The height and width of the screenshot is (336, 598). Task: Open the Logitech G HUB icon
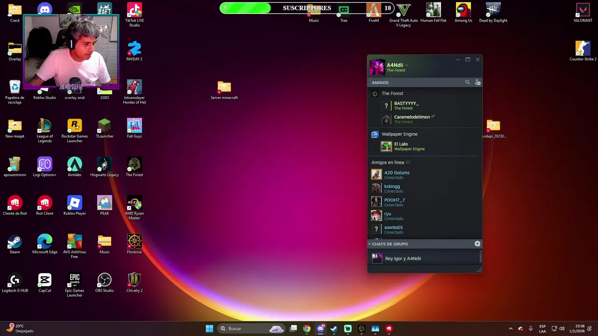pos(15,283)
